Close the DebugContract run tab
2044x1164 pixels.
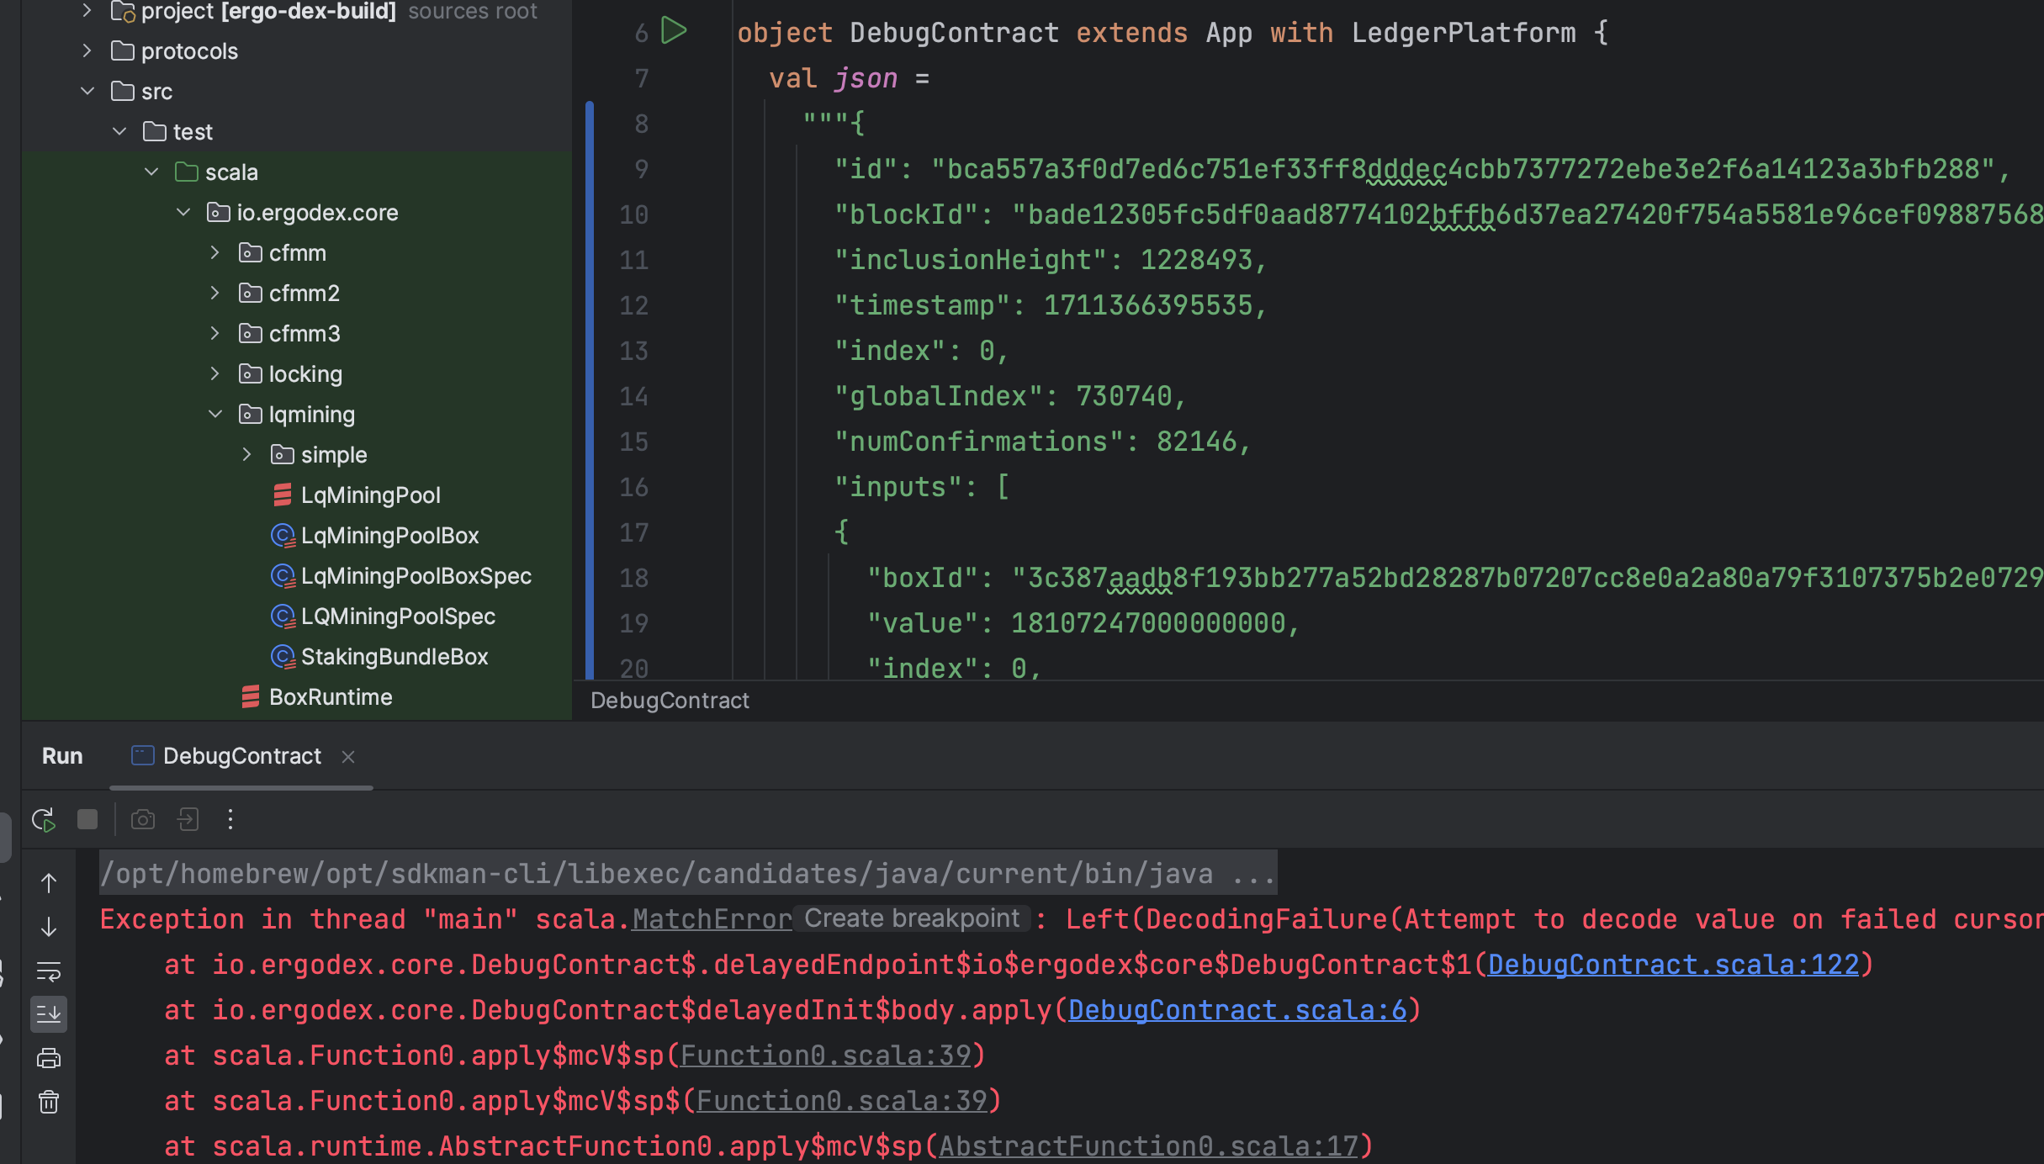point(348,757)
